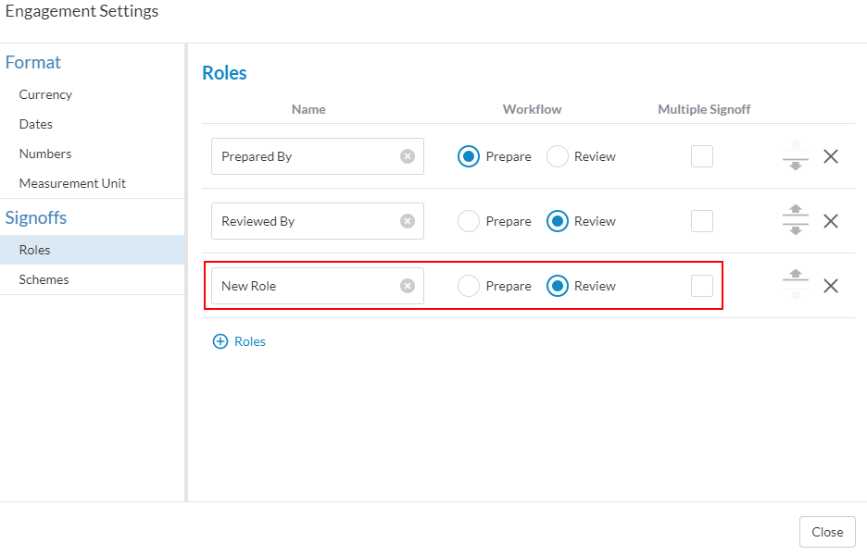867x555 pixels.
Task: Click the New Role name input field
Action: 306,286
